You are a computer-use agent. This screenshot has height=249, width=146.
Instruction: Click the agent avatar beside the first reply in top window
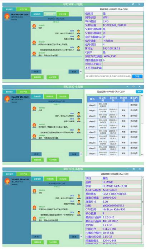pyautogui.click(x=78, y=32)
